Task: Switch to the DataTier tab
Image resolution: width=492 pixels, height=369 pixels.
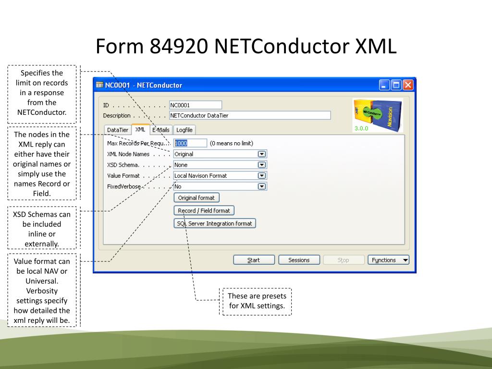Action: tap(118, 130)
